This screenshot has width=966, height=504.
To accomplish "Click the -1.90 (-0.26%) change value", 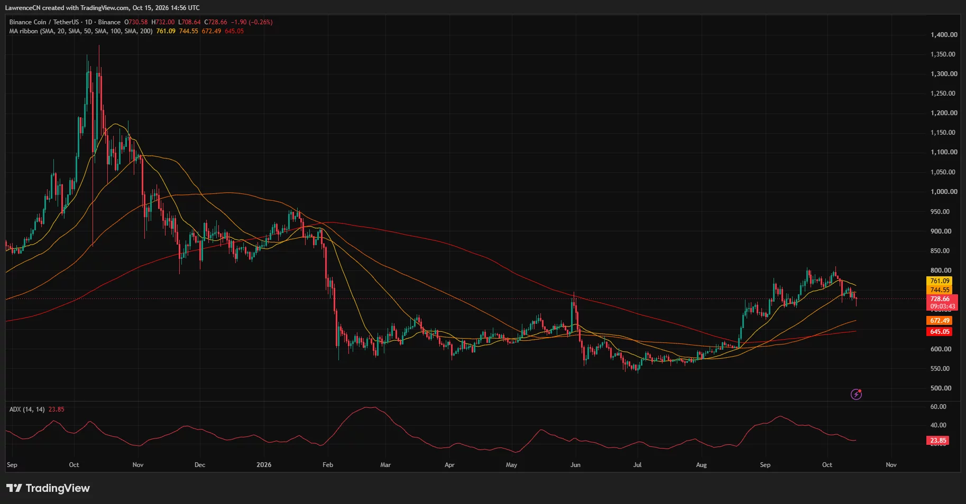I will pos(253,22).
